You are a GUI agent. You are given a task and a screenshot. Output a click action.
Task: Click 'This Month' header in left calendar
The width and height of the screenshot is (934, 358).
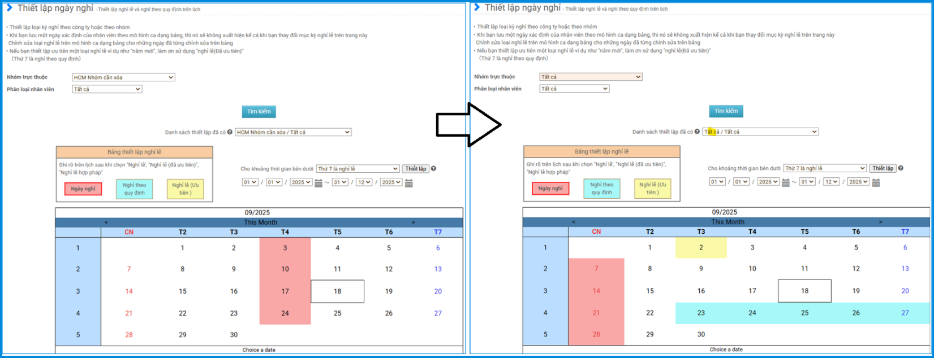point(260,222)
